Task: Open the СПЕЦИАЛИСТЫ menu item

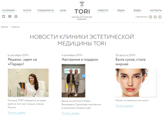Action: point(46,10)
